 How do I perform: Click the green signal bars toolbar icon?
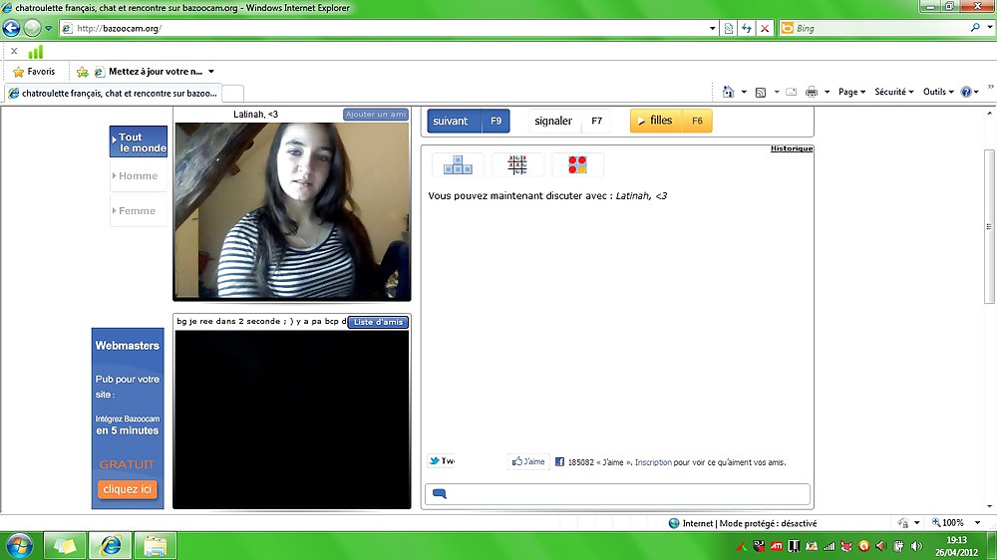[x=36, y=52]
